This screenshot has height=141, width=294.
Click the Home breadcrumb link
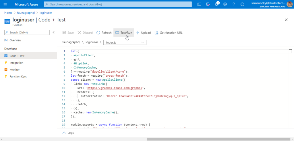click(8, 13)
